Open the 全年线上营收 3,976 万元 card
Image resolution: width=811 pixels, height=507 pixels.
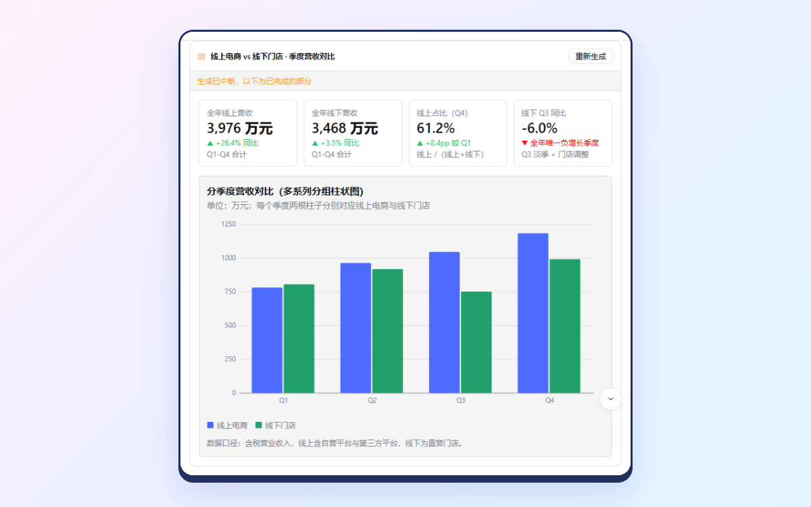248,133
